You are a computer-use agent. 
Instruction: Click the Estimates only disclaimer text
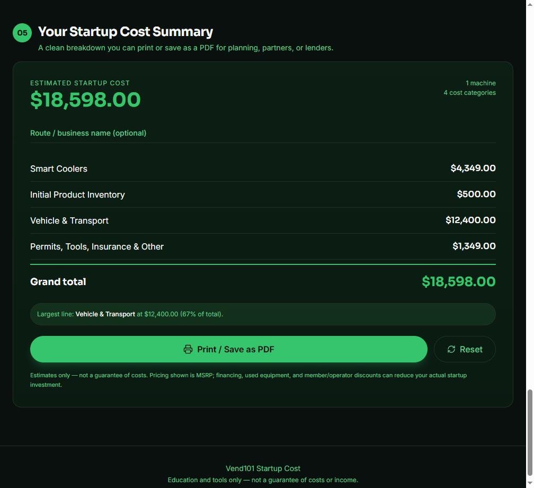pyautogui.click(x=248, y=380)
